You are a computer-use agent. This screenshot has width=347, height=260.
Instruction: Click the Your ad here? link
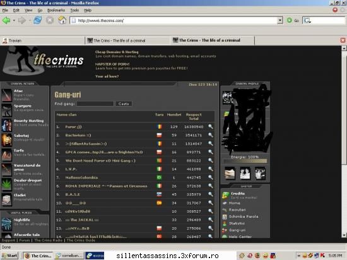[x=107, y=76]
